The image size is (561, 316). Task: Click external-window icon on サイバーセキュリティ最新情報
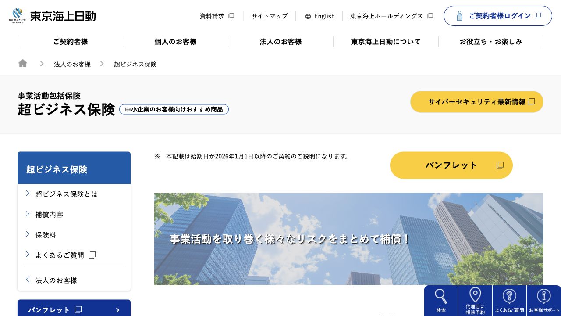531,102
